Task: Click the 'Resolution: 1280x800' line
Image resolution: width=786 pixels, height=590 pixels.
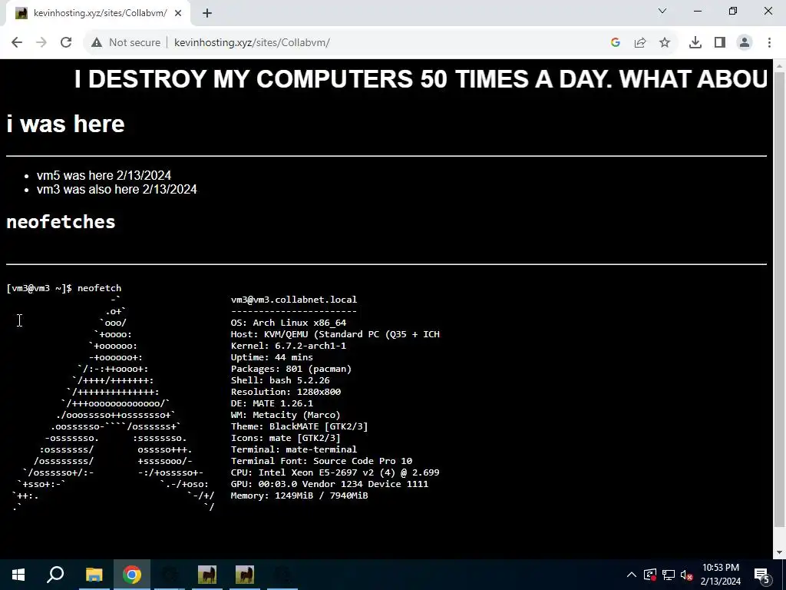Action: 286,392
